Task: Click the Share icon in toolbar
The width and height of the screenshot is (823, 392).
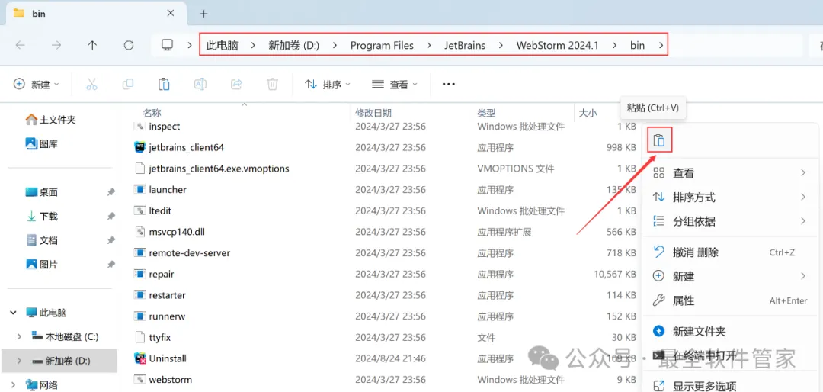Action: point(236,84)
